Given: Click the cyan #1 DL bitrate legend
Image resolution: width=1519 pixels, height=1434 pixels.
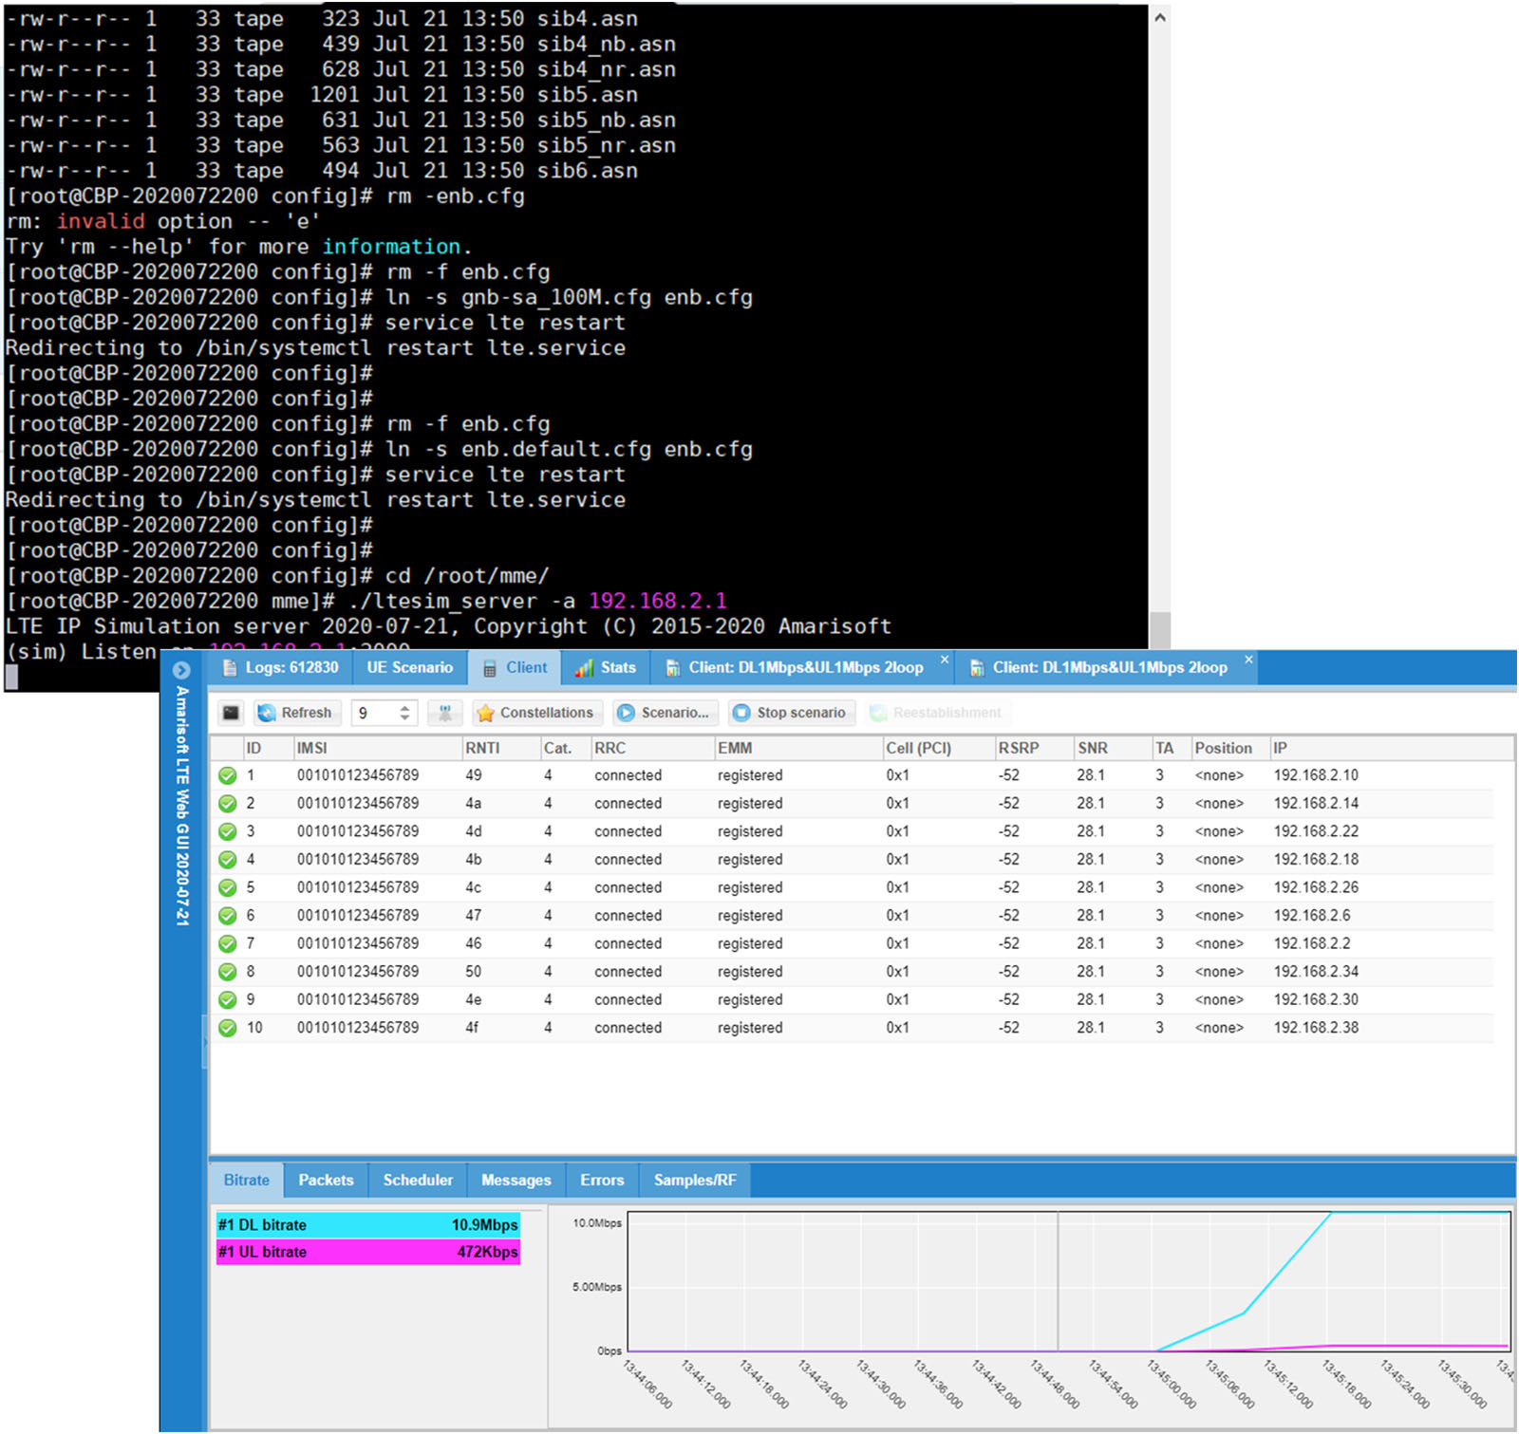Looking at the screenshot, I should [x=368, y=1225].
